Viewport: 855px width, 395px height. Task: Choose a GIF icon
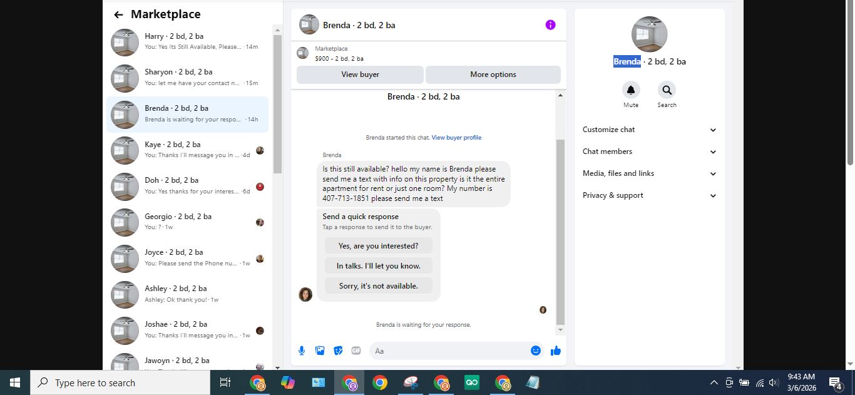[356, 351]
